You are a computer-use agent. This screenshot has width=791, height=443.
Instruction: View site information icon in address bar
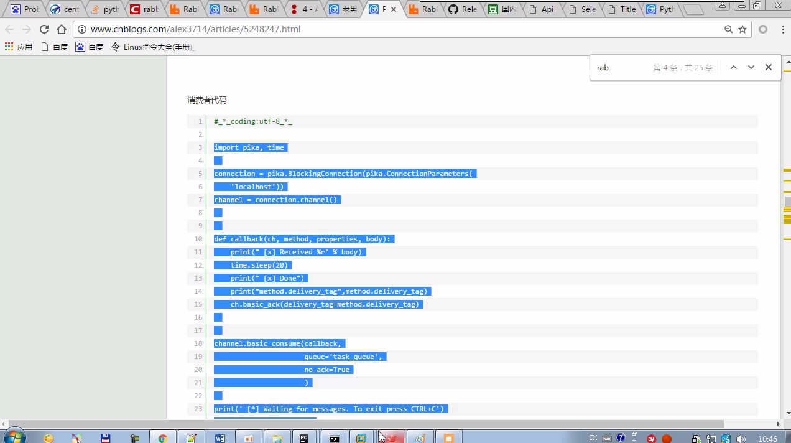pyautogui.click(x=82, y=29)
